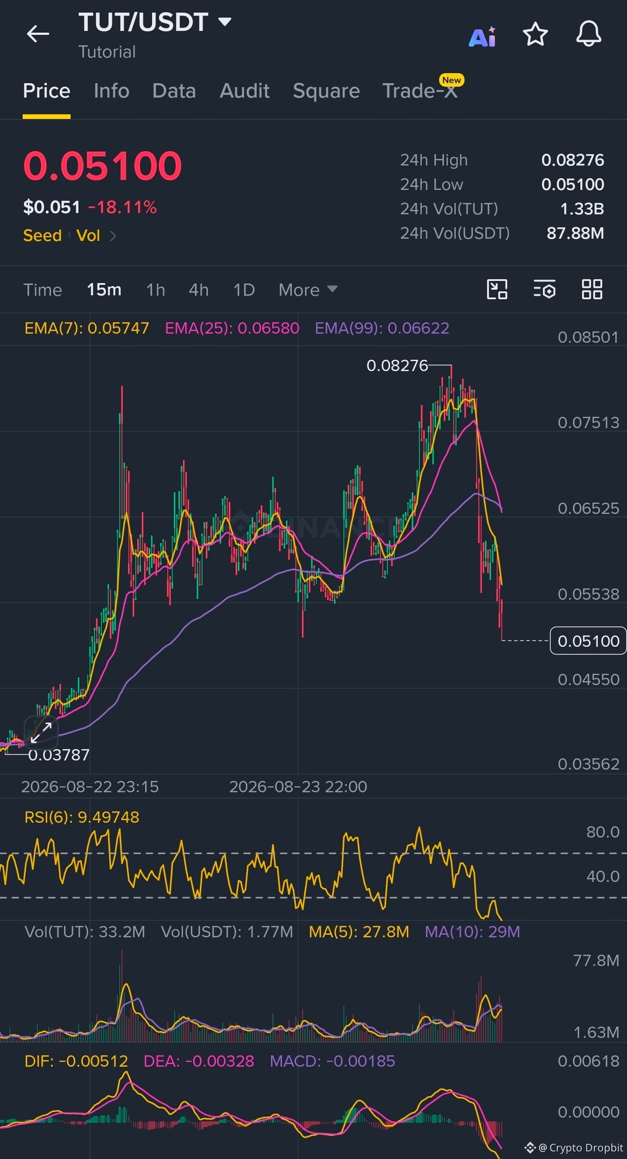Tap the Tutorial subtitle text
The width and height of the screenshot is (627, 1159).
(107, 52)
